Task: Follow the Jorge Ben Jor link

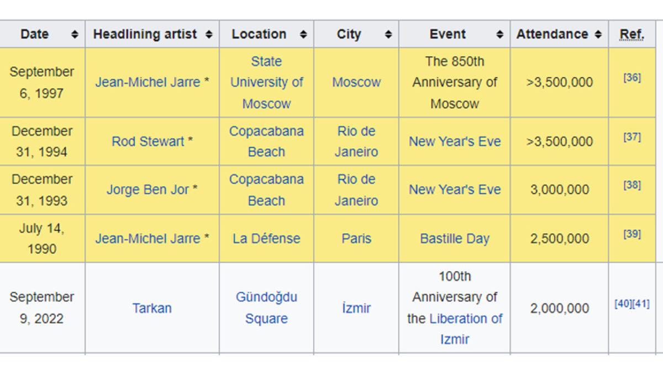Action: 148,190
